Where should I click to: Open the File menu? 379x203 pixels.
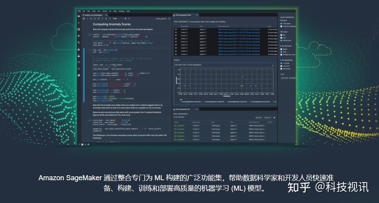pos(84,11)
